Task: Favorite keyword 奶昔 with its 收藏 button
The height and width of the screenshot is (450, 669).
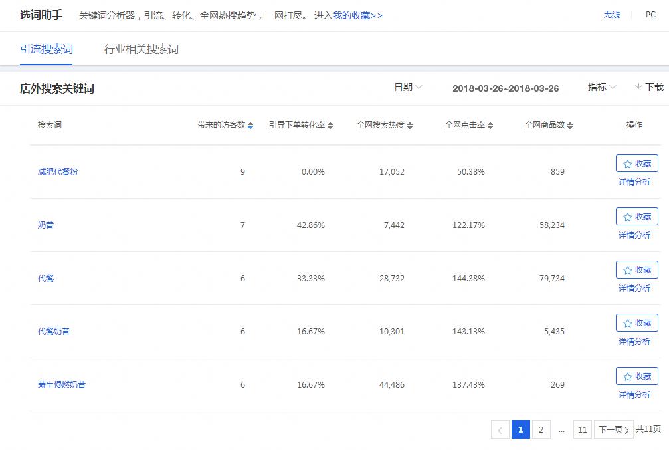Action: [636, 216]
